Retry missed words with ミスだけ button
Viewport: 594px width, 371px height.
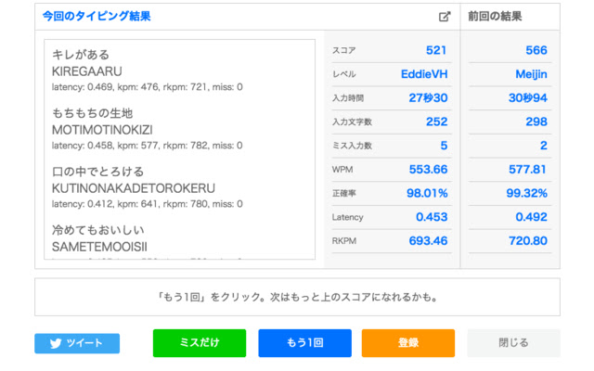(x=200, y=343)
